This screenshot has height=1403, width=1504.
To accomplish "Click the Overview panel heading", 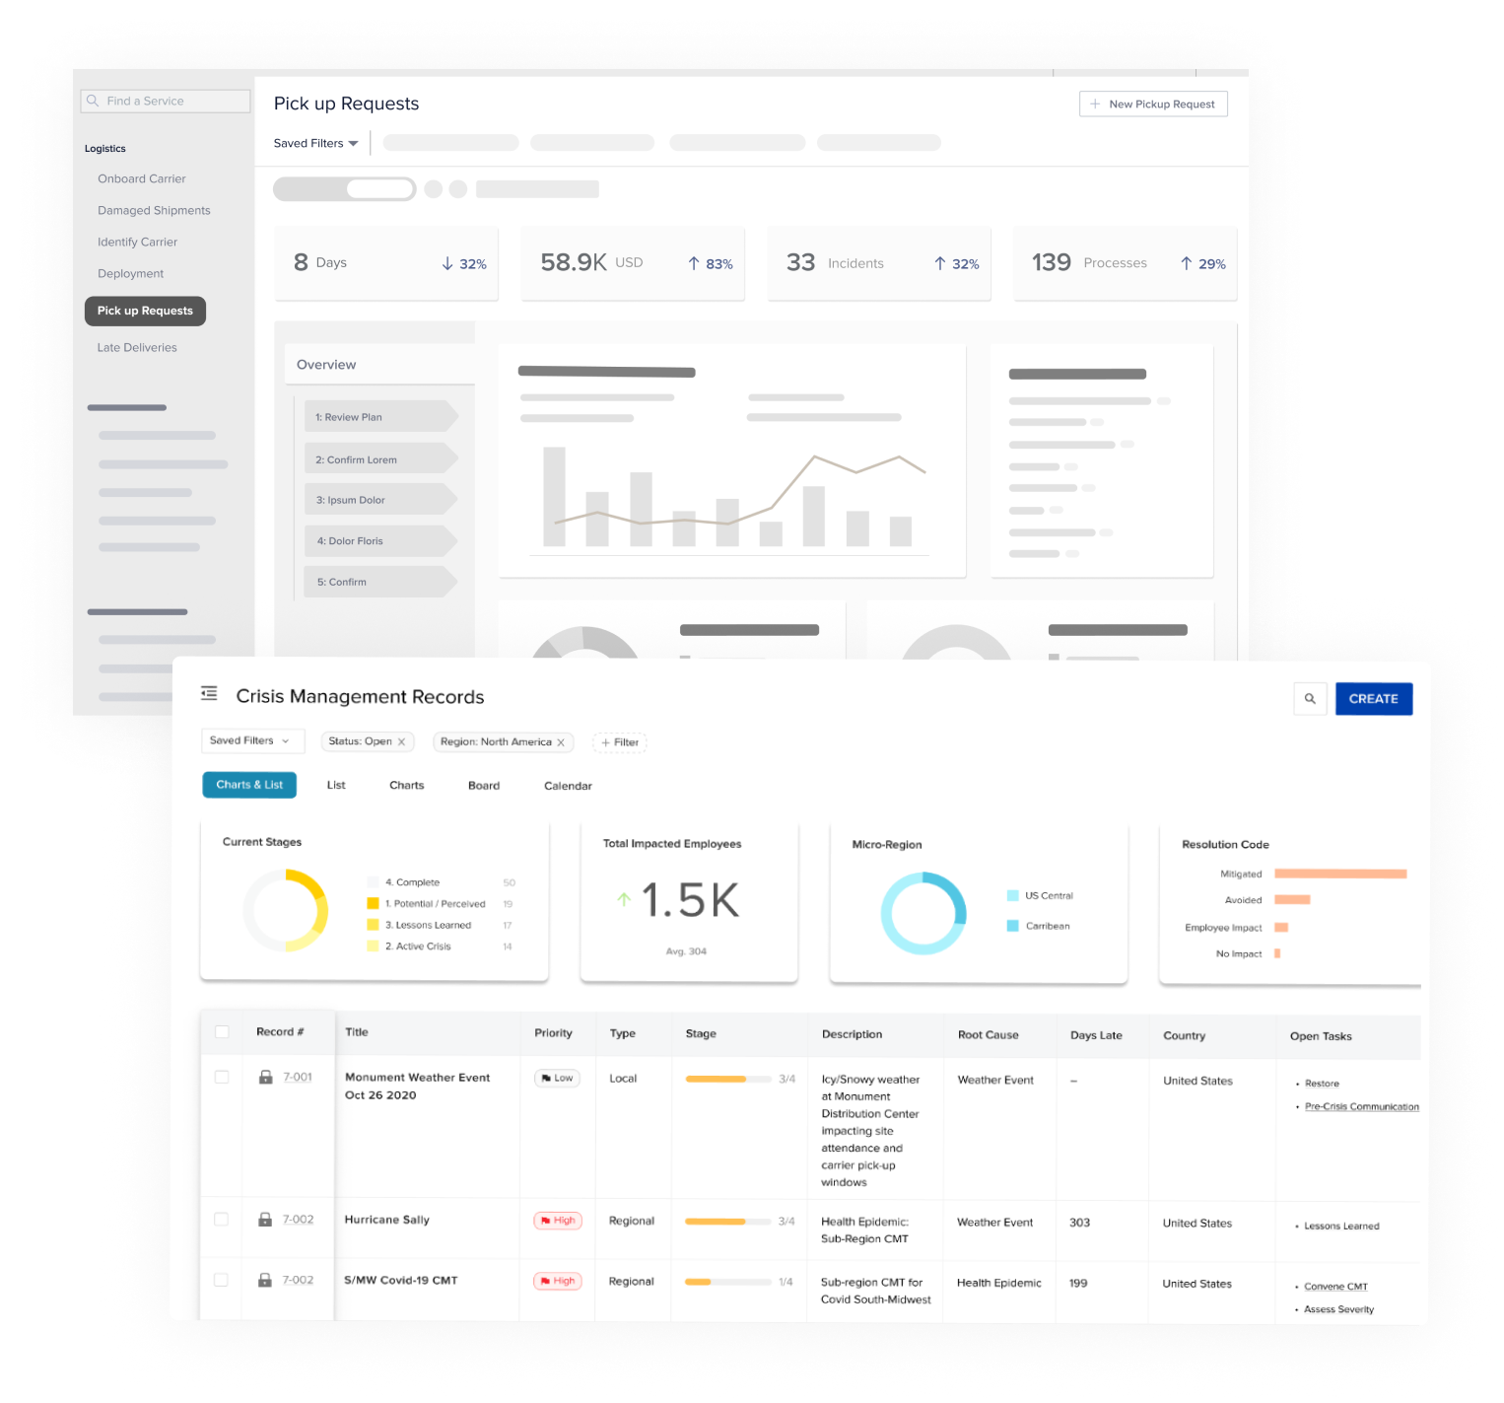I will click(326, 365).
